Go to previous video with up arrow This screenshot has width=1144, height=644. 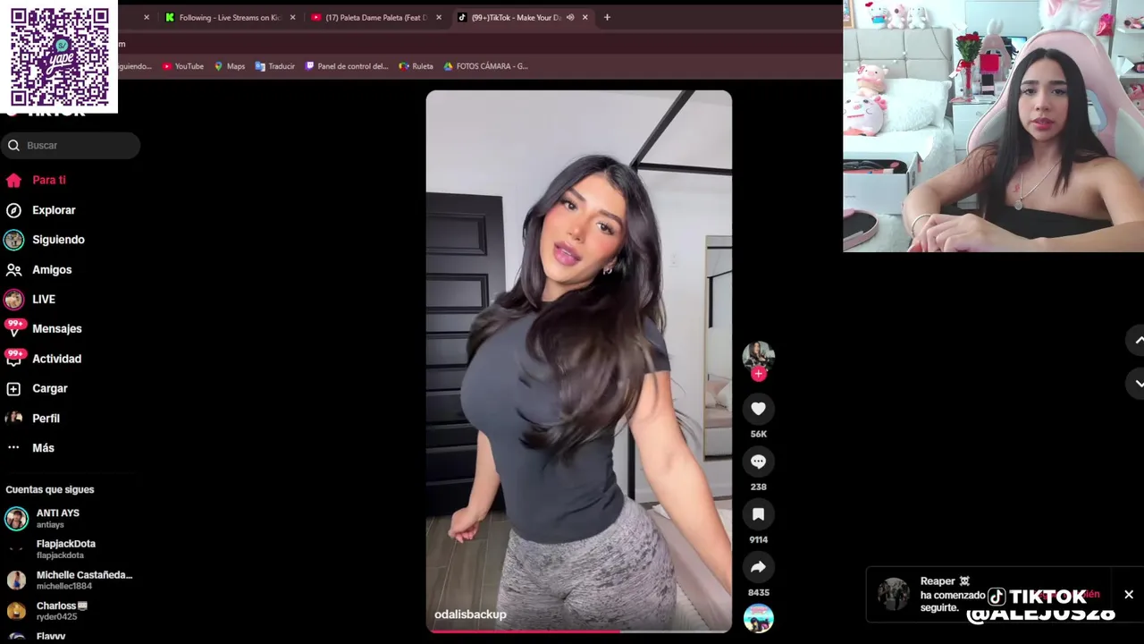pos(1139,341)
